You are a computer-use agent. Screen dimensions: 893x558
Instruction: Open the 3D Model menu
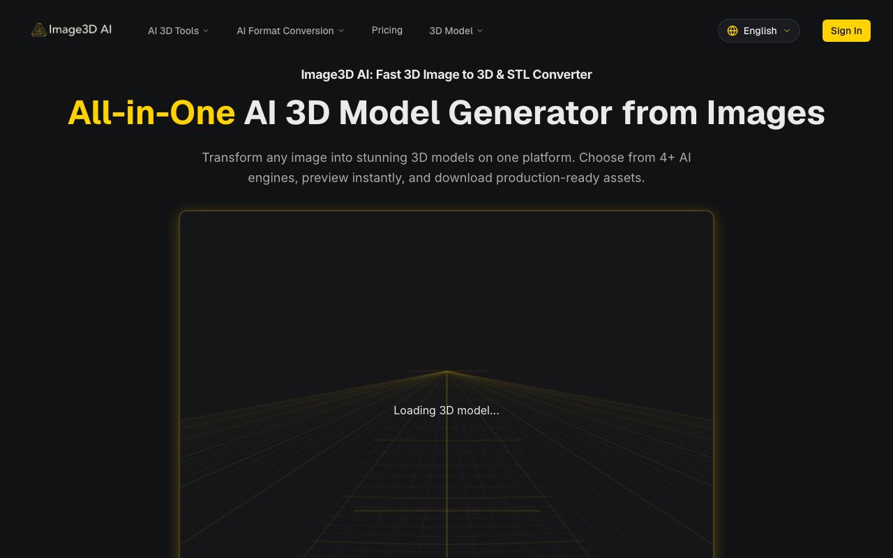pyautogui.click(x=456, y=31)
